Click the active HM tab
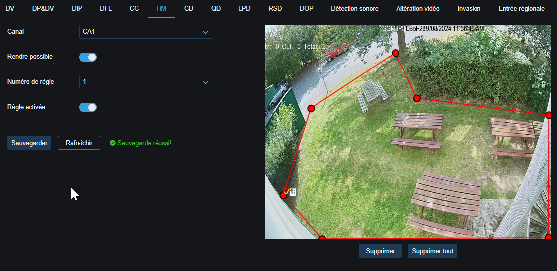 pos(161,9)
